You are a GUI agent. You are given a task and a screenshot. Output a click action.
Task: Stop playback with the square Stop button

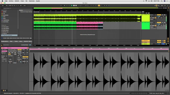click(x=74, y=6)
